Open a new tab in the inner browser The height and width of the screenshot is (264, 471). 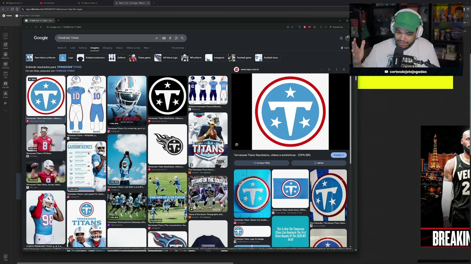[58, 21]
